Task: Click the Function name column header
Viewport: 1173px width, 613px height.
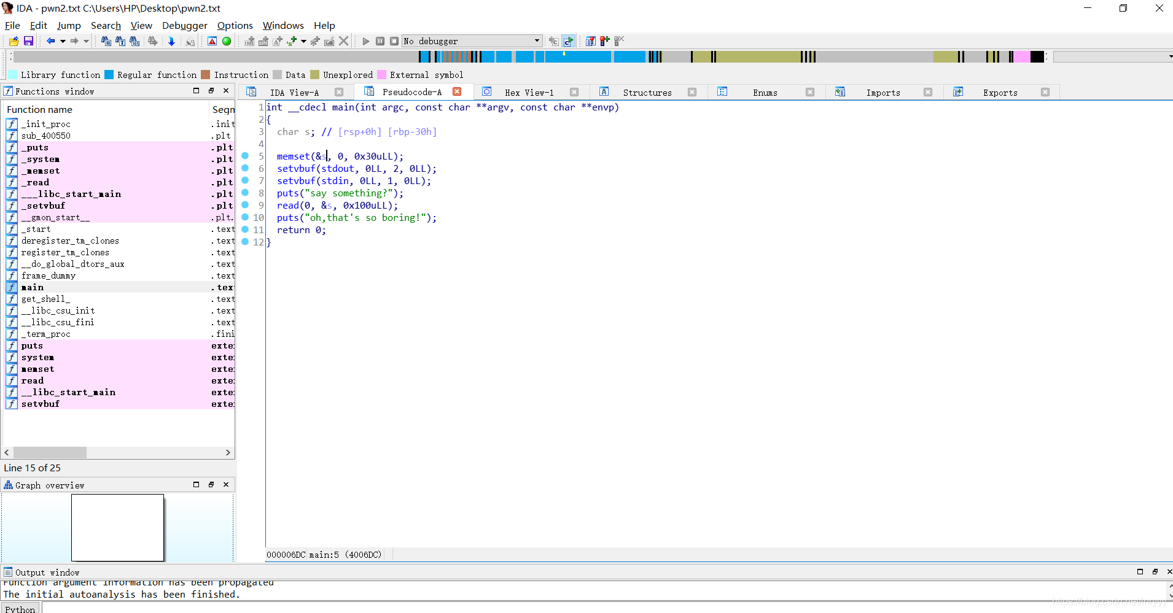Action: coord(106,109)
